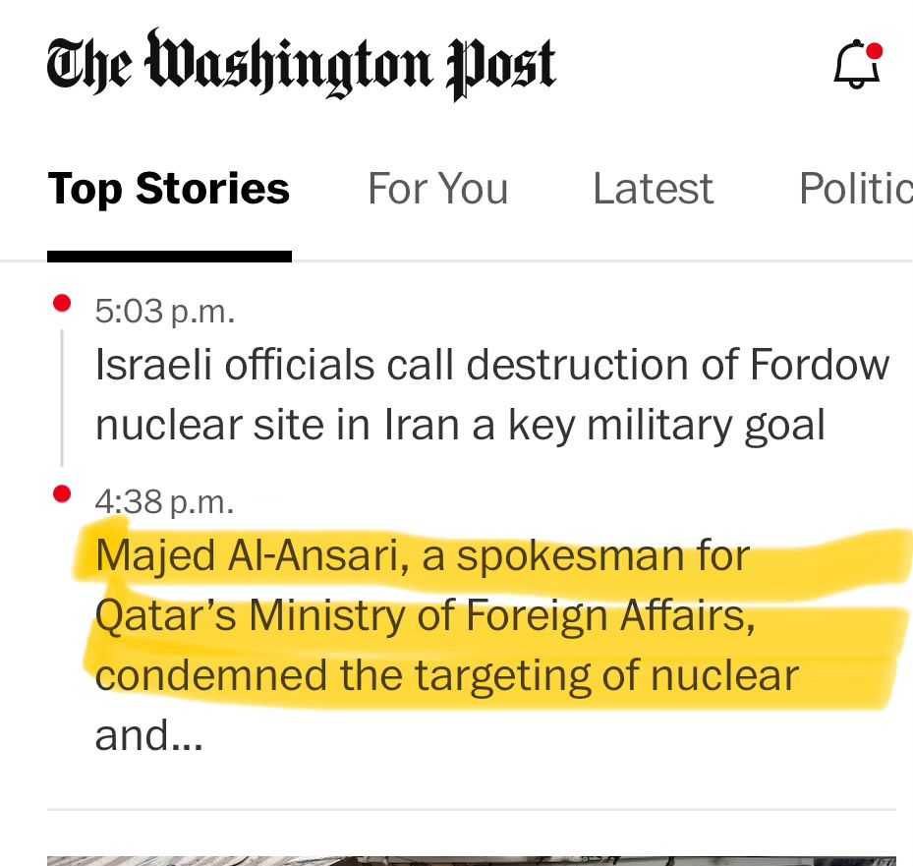This screenshot has height=866, width=913.
Task: Expand the truncated Qatar update ending in 'and…'
Action: (148, 735)
